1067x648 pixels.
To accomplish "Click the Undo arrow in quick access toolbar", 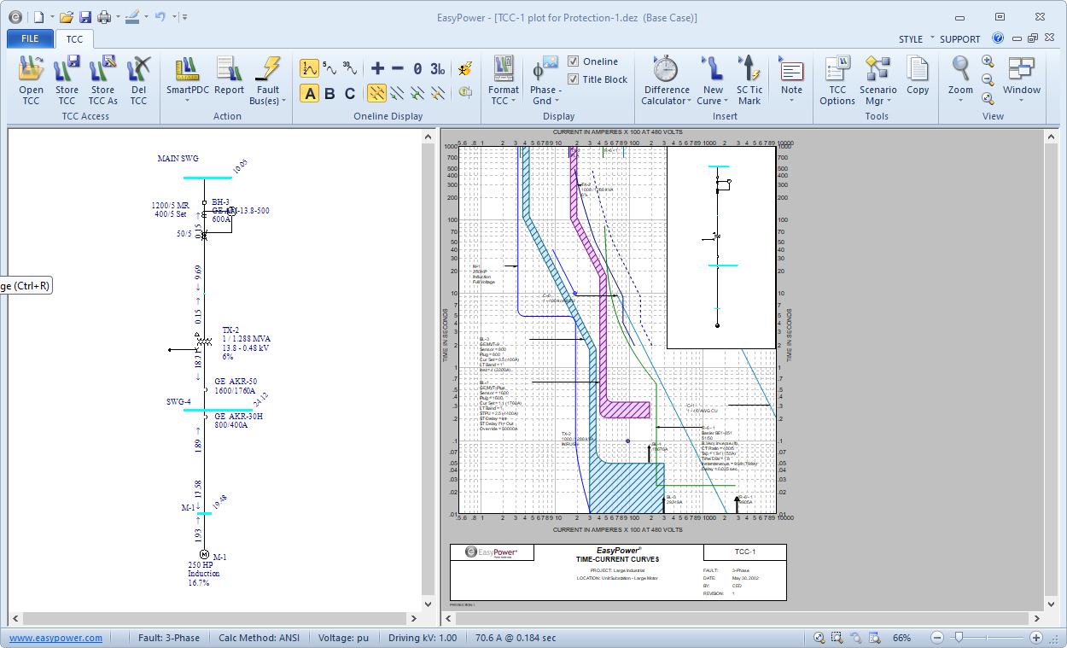I will tap(160, 16).
